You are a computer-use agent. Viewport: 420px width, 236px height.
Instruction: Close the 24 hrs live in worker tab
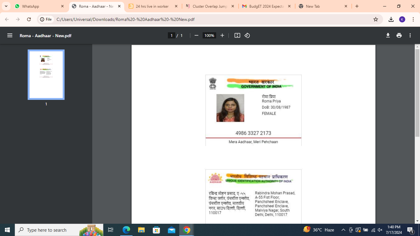176,6
